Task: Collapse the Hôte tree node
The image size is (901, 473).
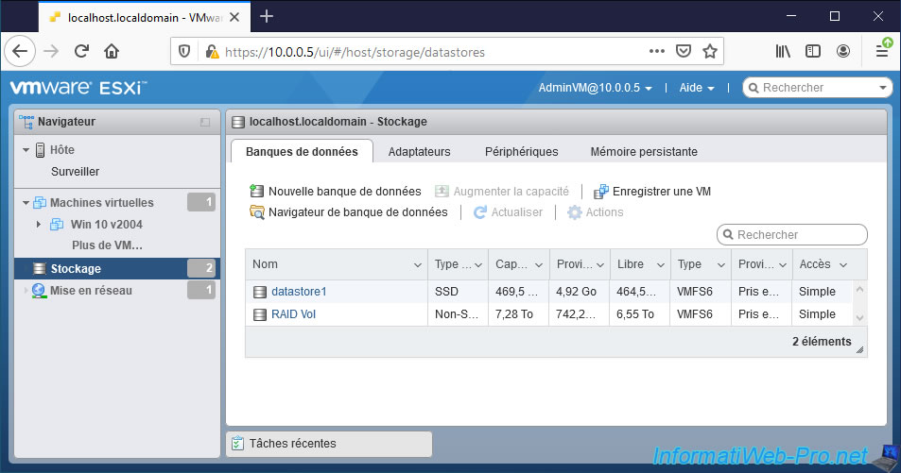Action: pyautogui.click(x=26, y=150)
